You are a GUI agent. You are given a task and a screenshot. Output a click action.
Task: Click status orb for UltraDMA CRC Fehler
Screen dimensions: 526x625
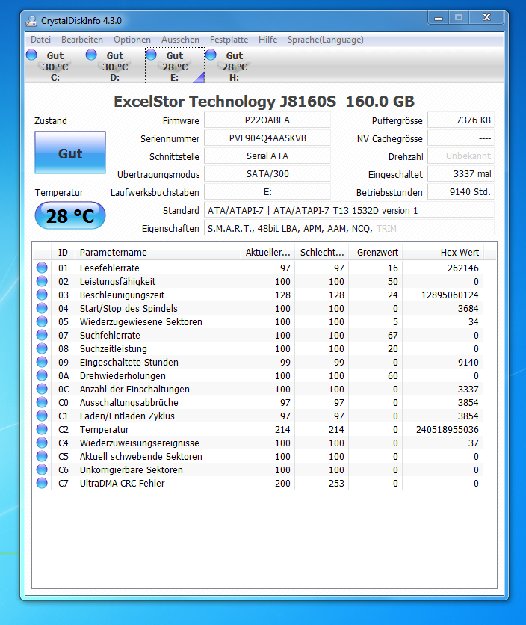[42, 483]
